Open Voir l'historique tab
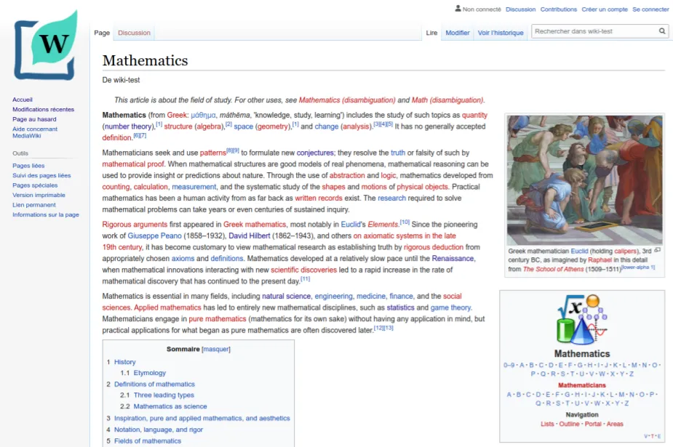Image resolution: width=673 pixels, height=447 pixels. pyautogui.click(x=500, y=33)
